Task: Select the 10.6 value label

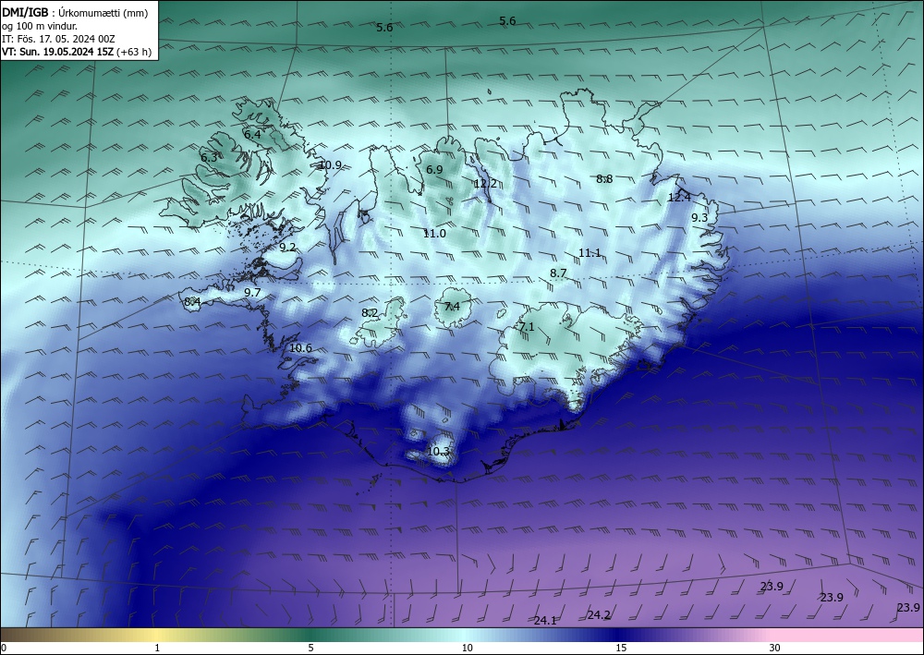Action: pyautogui.click(x=300, y=348)
